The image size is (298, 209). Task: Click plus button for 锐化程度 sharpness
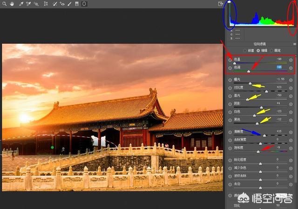[291, 161]
